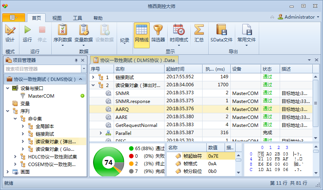Open the Administrator user menu
The width and height of the screenshot is (323, 190).
(298, 17)
